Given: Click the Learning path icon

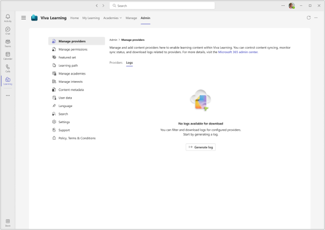Looking at the screenshot, I should tap(54, 65).
